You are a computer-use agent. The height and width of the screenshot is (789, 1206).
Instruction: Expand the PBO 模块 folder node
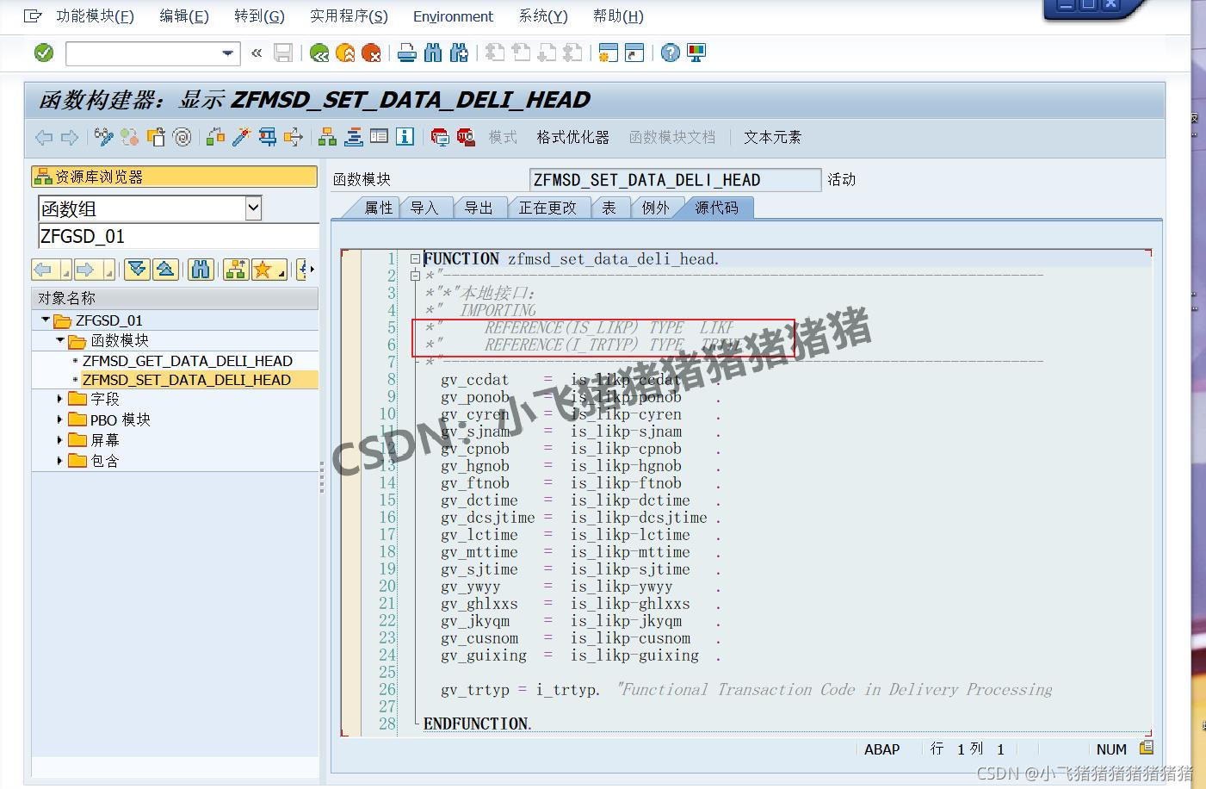point(59,419)
